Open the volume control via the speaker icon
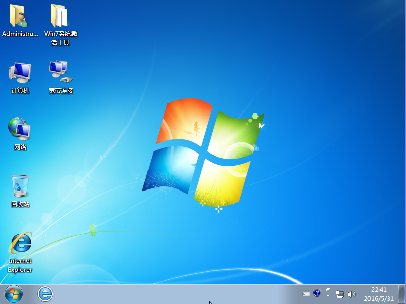The height and width of the screenshot is (304, 406). click(352, 294)
